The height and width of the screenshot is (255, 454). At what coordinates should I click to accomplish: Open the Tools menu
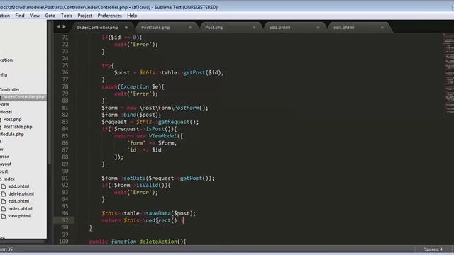pyautogui.click(x=67, y=16)
